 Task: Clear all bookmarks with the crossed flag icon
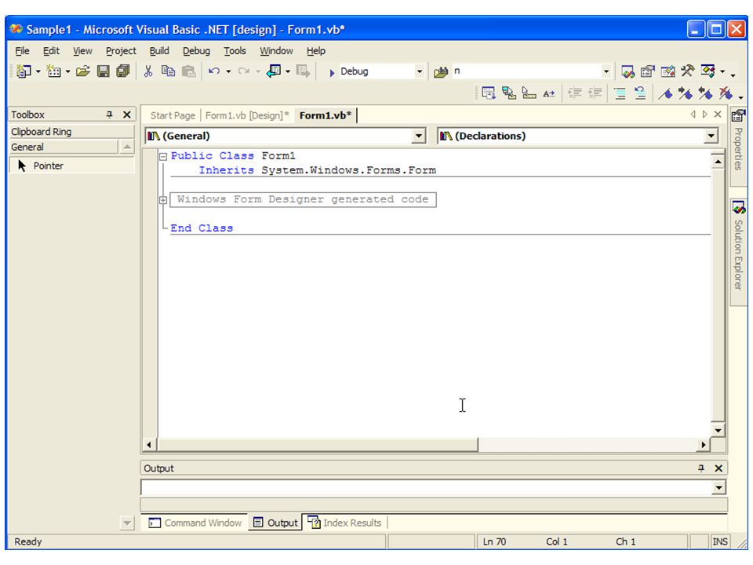[x=726, y=93]
